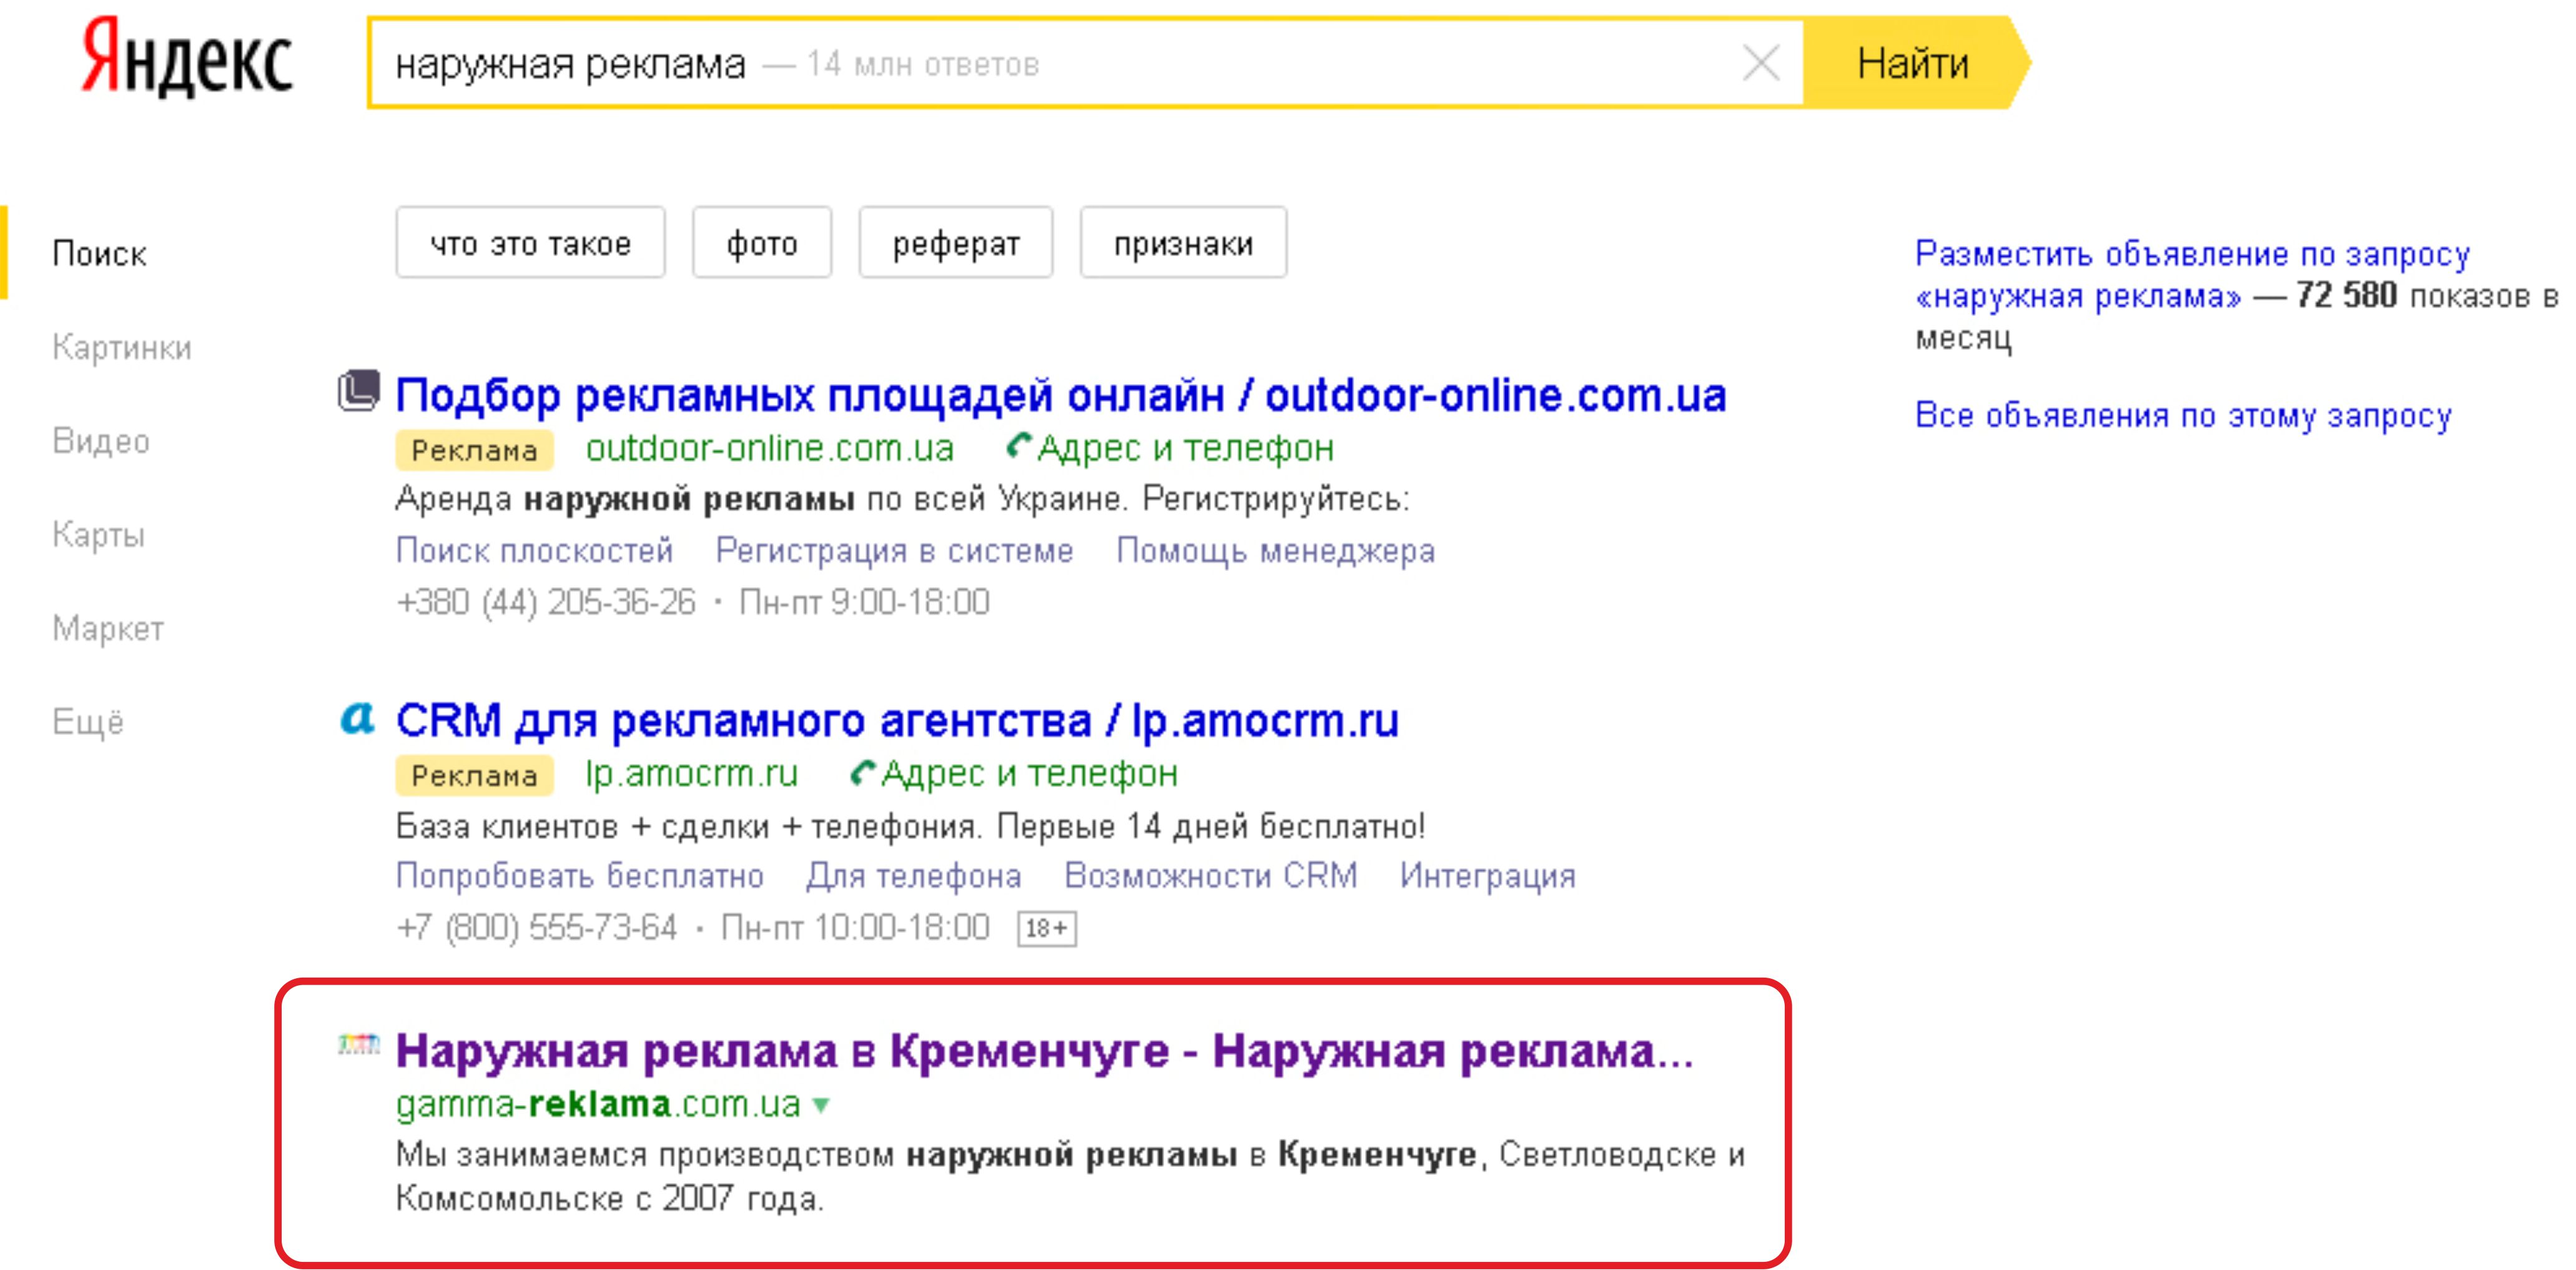Click phone number +7 (800) 555-73-64
The image size is (2576, 1270).
(536, 928)
